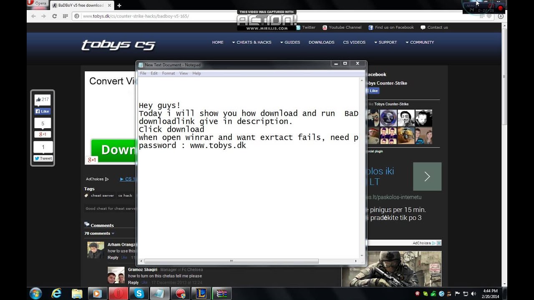Go forward in Opera browser
The image size is (534, 300).
pos(44,16)
